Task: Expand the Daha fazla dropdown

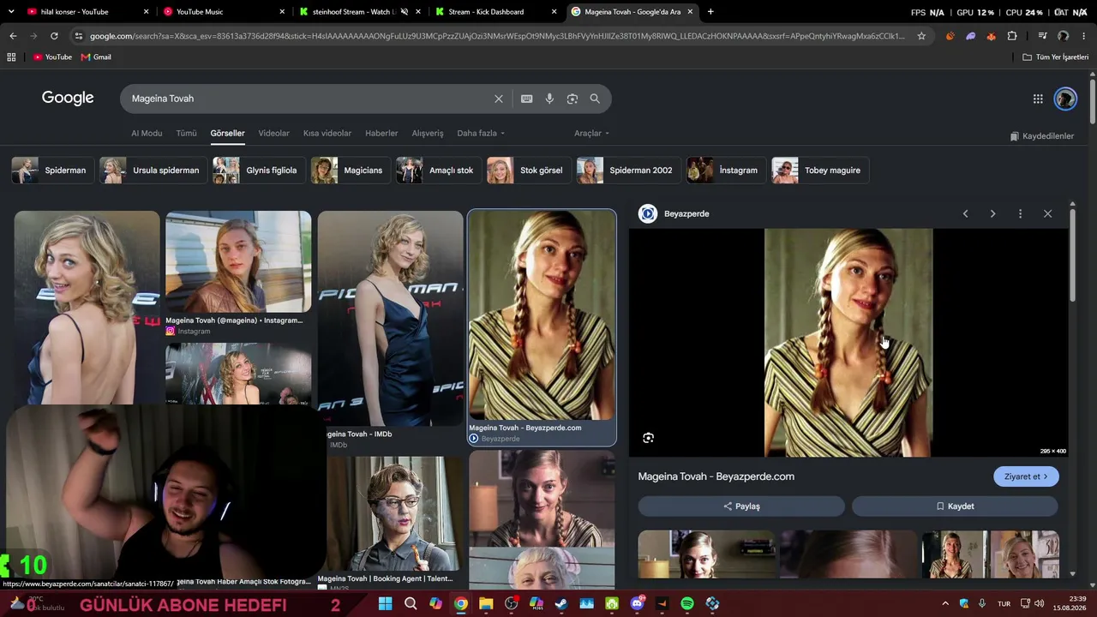Action: click(x=481, y=134)
